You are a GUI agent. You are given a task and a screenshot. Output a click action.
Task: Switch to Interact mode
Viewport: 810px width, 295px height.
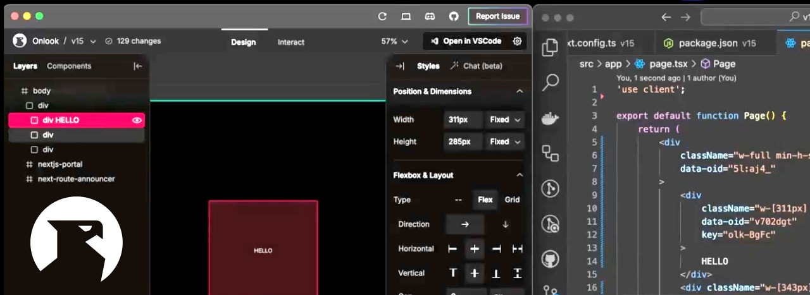click(291, 42)
